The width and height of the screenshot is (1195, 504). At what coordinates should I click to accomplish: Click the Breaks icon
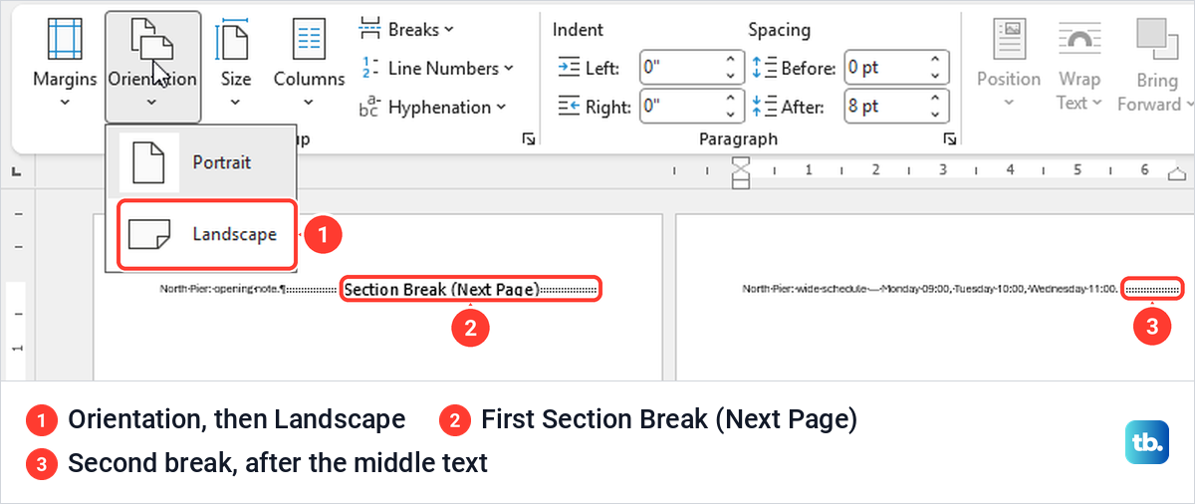(369, 30)
